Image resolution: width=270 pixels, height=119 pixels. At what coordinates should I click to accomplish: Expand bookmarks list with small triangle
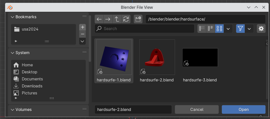pyautogui.click(x=16, y=41)
